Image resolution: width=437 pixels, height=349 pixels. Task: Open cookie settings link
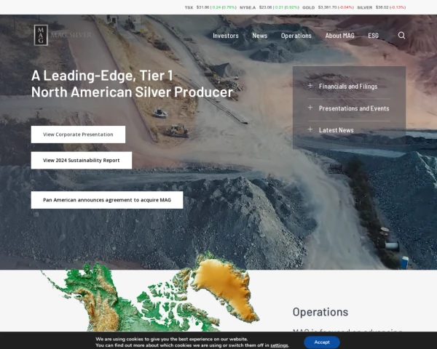(x=279, y=345)
